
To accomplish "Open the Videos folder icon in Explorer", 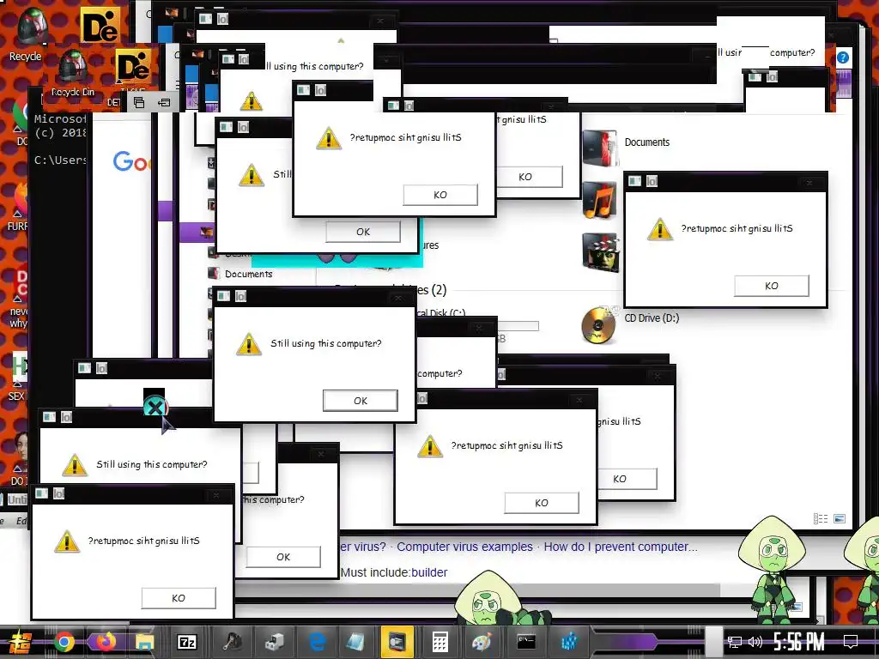I will click(600, 252).
